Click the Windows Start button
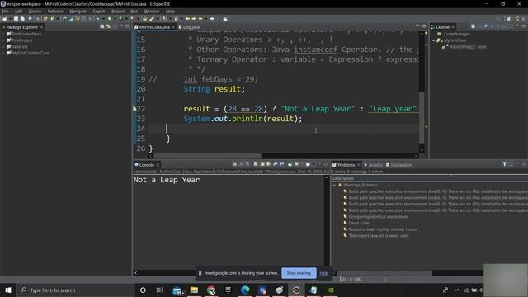The image size is (528, 297). (x=8, y=290)
